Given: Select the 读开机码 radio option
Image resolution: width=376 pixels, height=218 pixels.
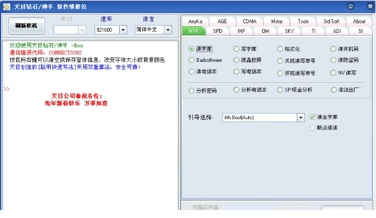Looking at the screenshot, I should pos(344,49).
